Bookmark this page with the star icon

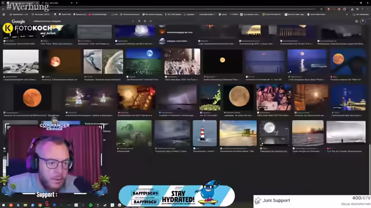[x=321, y=9]
